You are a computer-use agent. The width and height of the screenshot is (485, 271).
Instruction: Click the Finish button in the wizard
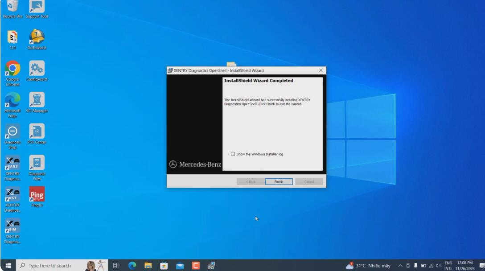pos(278,181)
